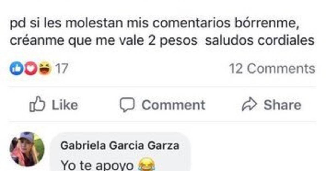Viewport: 326px width, 171px height.
Task: Click the post line starting "créanme que me vale"
Action: [x=162, y=41]
